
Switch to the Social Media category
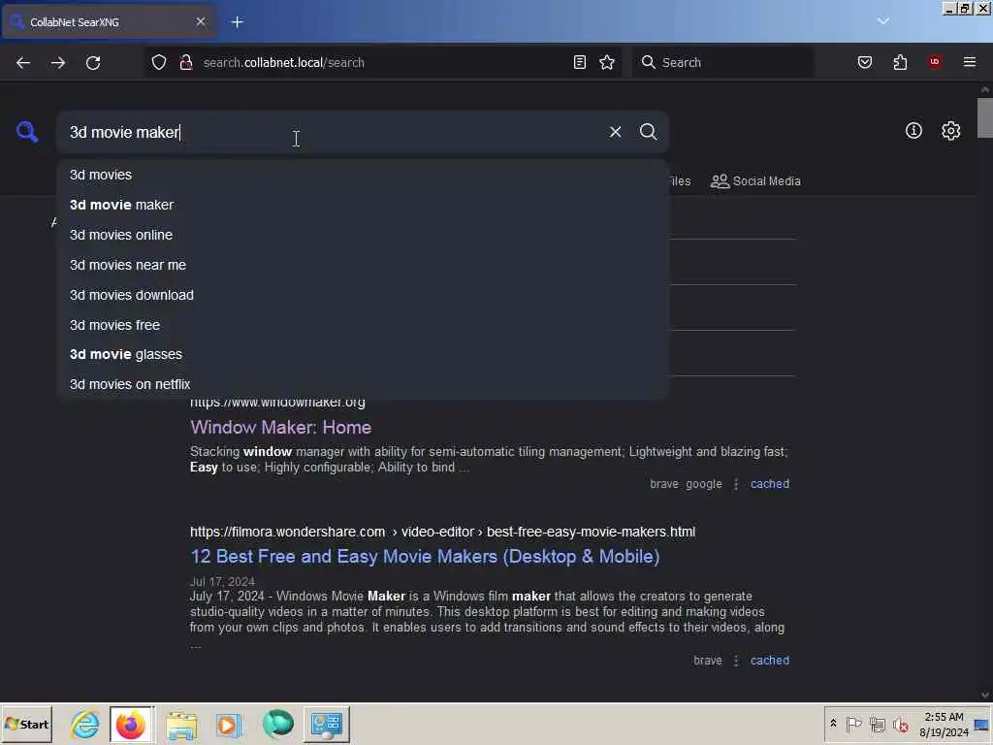(x=755, y=181)
